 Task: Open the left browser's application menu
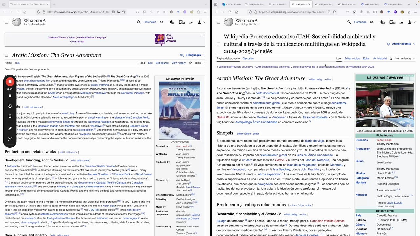[x=205, y=12]
